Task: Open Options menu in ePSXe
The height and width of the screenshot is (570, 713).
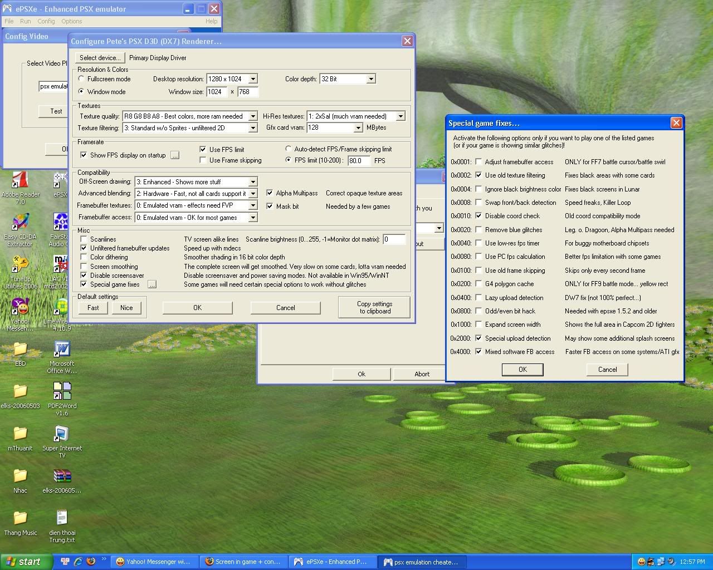Action: pos(71,21)
